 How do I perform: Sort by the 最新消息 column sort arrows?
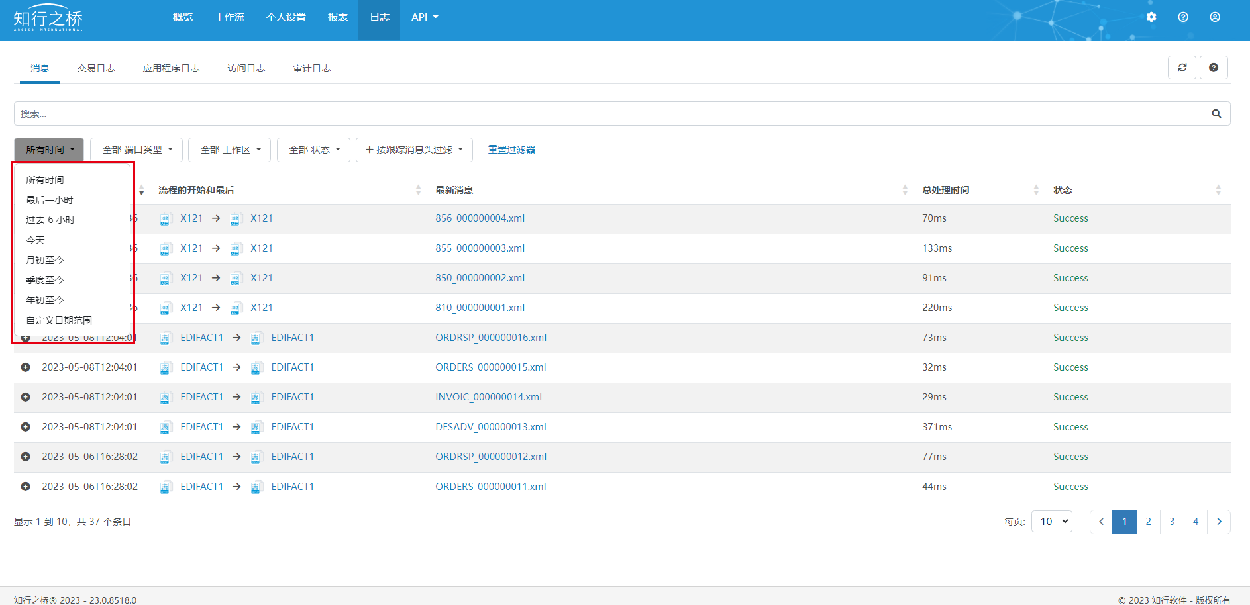click(x=905, y=190)
